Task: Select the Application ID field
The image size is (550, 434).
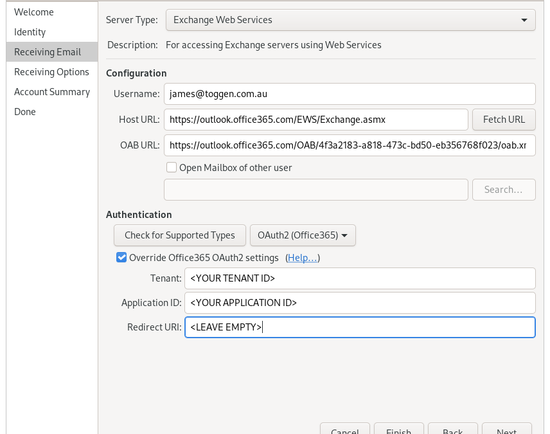Action: pos(360,303)
